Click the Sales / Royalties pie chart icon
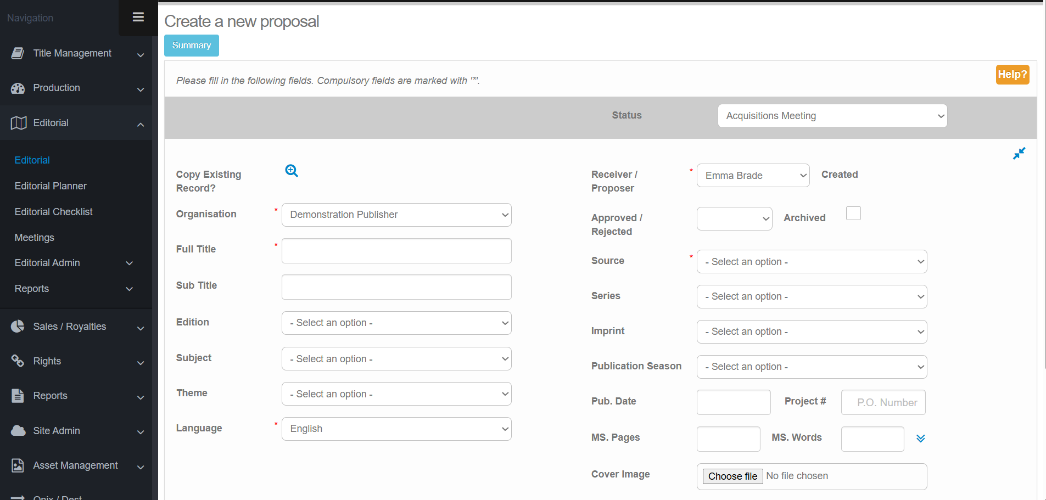Screen dimensions: 1046x500 (18, 327)
